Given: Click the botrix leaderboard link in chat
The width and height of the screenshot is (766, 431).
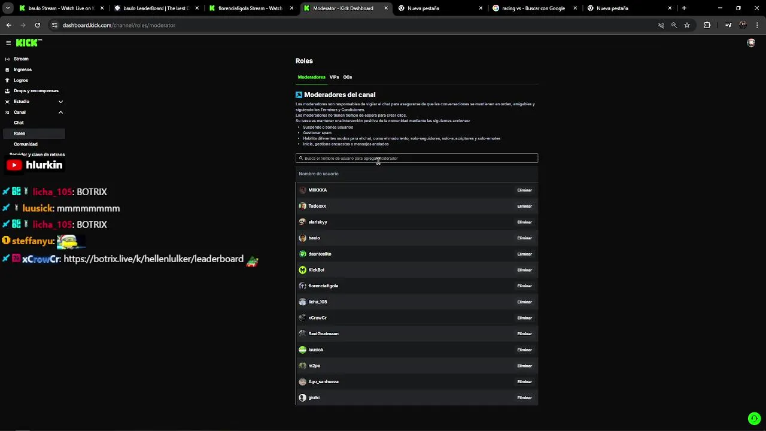Looking at the screenshot, I should point(153,259).
